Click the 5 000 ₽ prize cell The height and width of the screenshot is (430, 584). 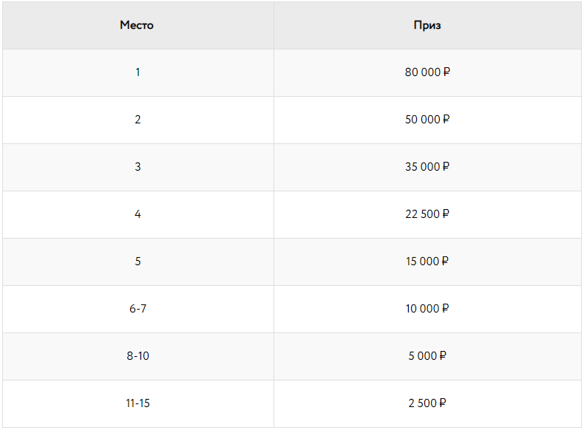coord(427,356)
